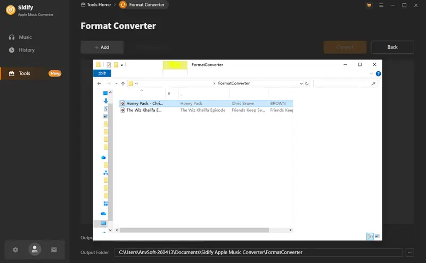The height and width of the screenshot is (263, 426).
Task: Click the network share icon in navigation pane
Action: click(105, 173)
